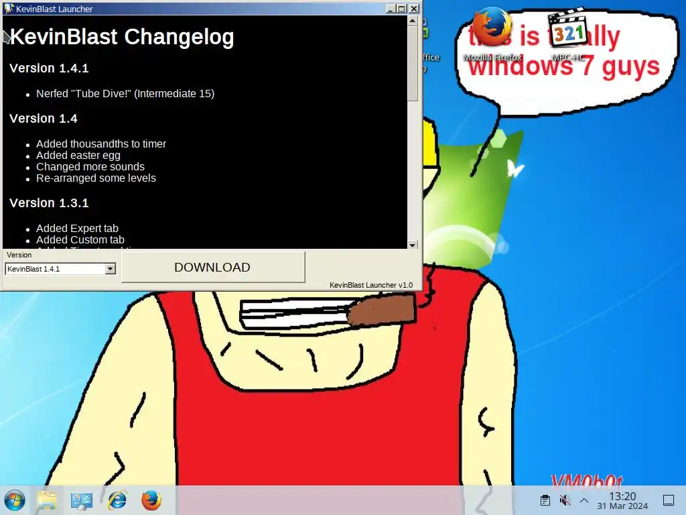
Task: Launch Firefox from the taskbar
Action: [151, 500]
